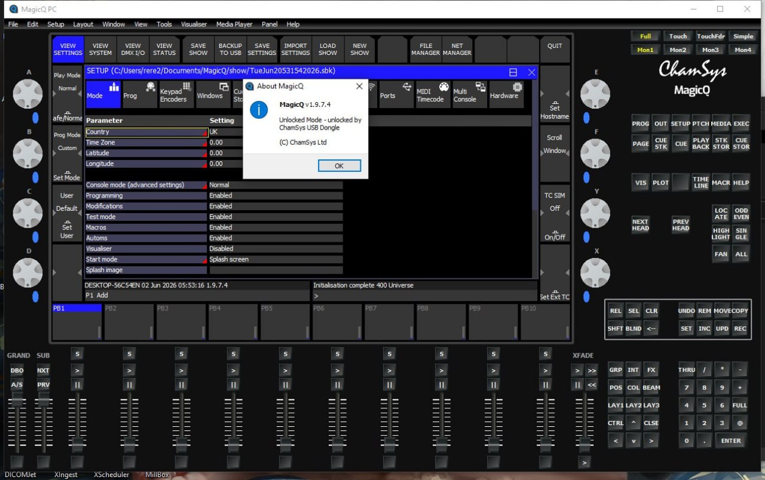Click encoder wheel E

pos(595,94)
